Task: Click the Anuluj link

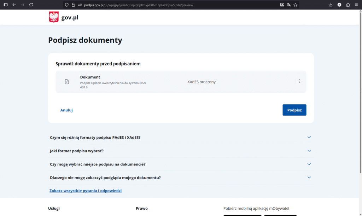Action: click(66, 110)
